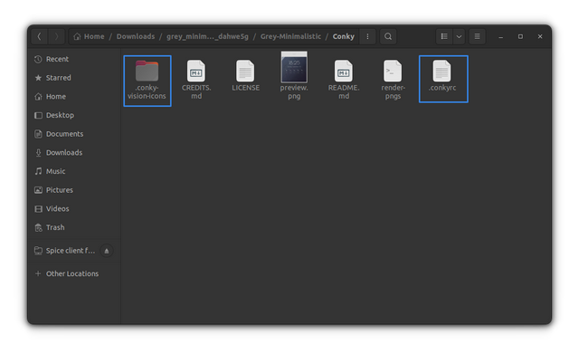The height and width of the screenshot is (354, 579).
Task: Open Desktop in the sidebar
Action: [74, 115]
